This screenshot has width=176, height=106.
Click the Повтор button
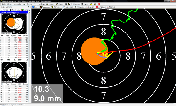click(x=4, y=10)
